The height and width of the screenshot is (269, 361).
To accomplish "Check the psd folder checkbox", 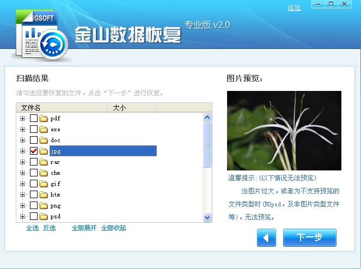I will 34,216.
